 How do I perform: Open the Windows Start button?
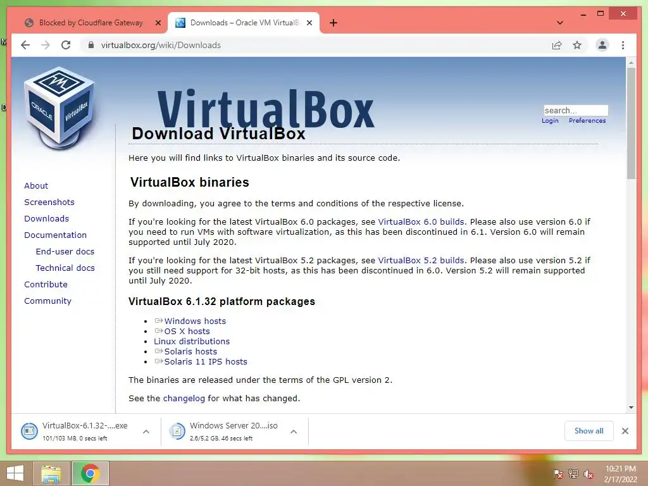tap(15, 473)
